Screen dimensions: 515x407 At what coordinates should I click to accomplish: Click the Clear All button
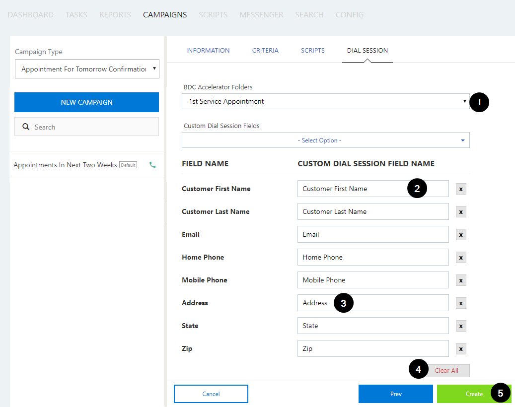[446, 371]
